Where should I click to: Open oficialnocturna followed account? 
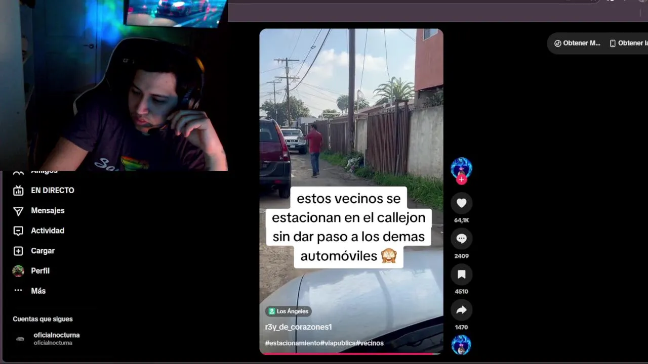click(x=56, y=339)
